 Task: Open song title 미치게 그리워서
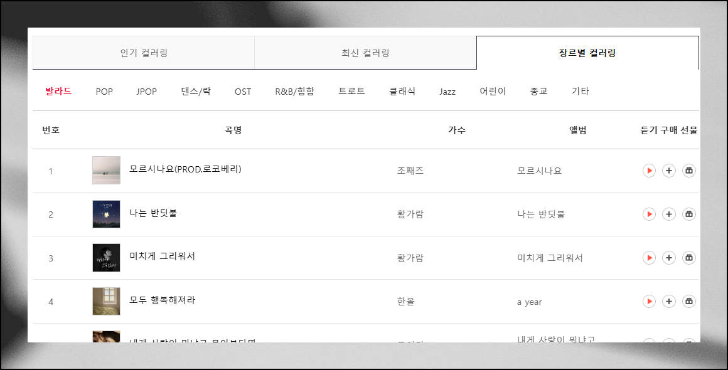[x=162, y=256]
